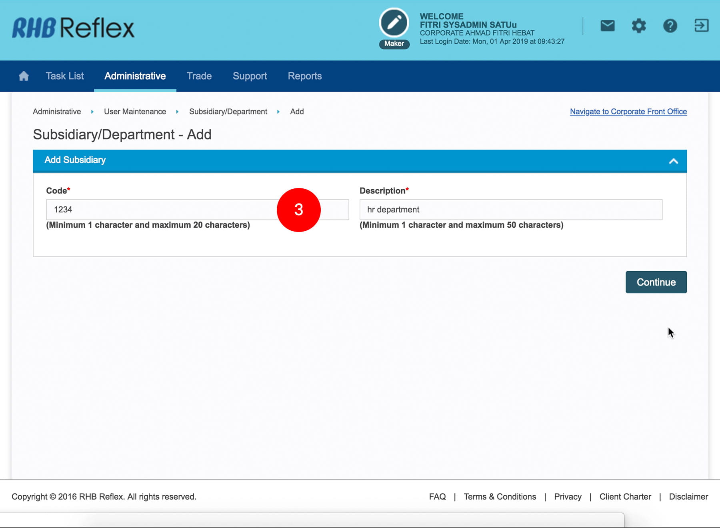Log out using the exit icon

coord(701,26)
